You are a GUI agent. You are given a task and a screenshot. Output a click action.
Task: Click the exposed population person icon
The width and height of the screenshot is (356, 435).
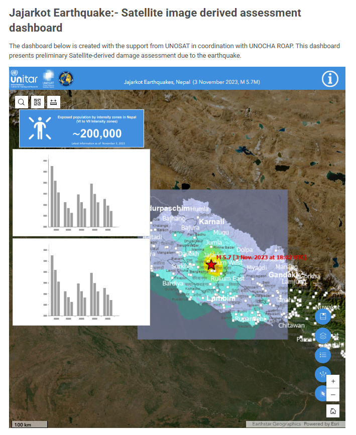(x=40, y=128)
